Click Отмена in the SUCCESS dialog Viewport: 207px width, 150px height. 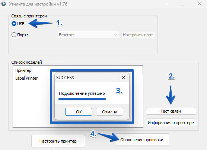pos(109,112)
